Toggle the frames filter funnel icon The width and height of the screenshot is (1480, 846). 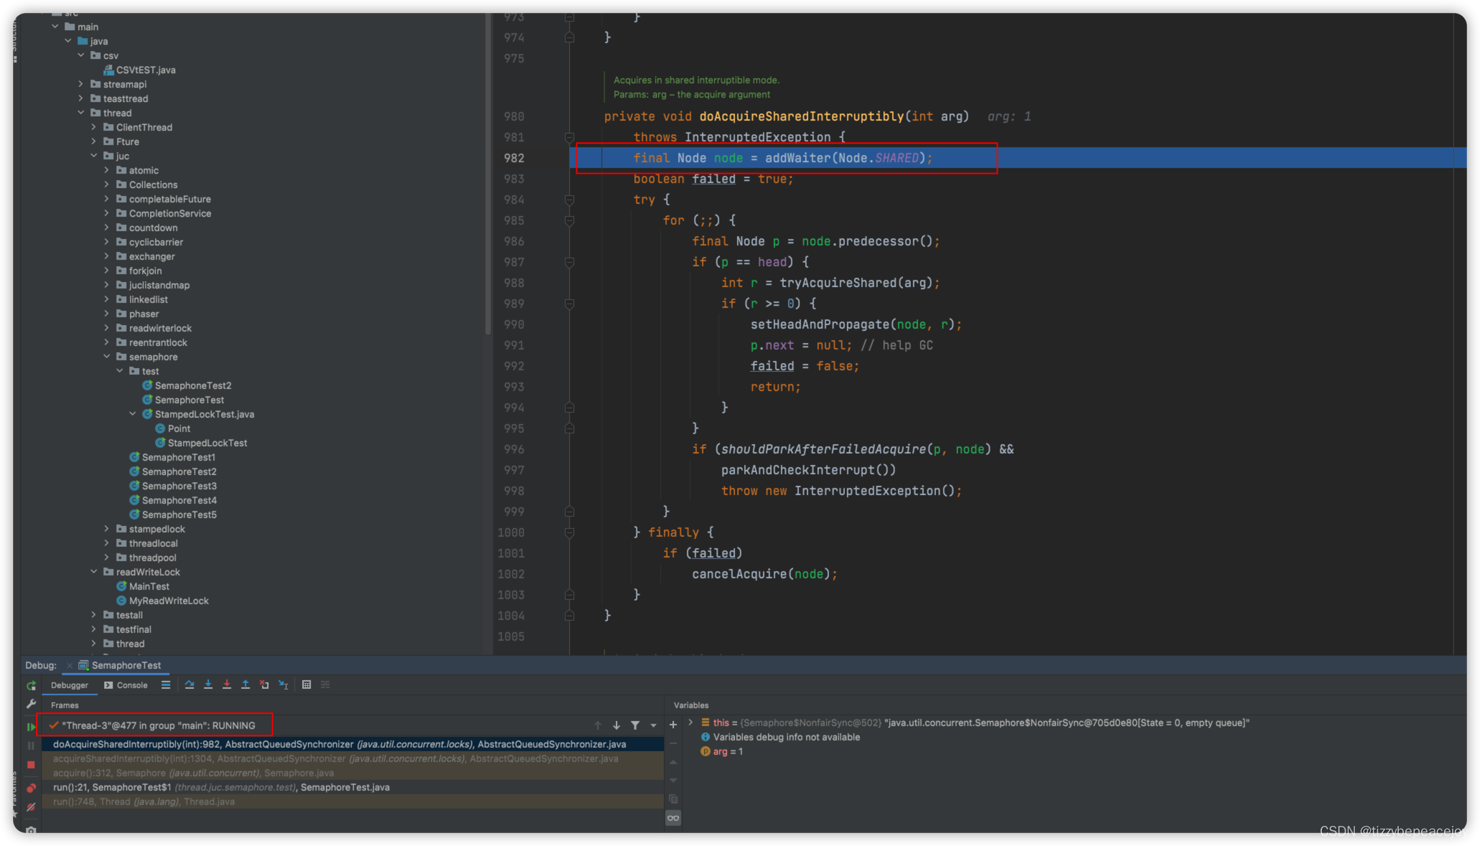(635, 725)
